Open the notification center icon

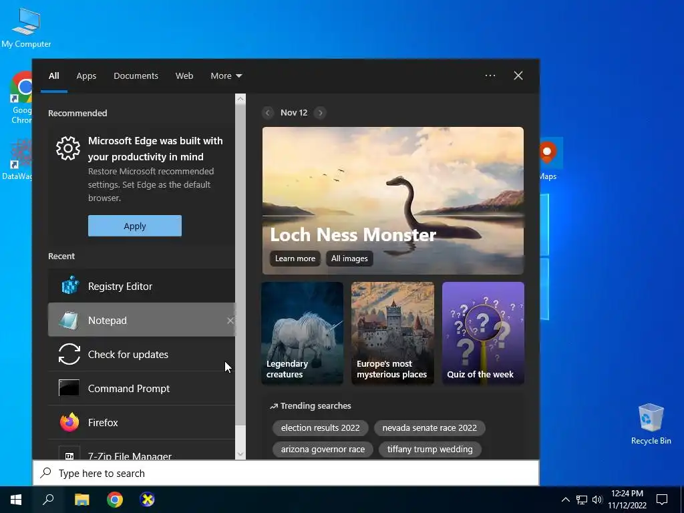662,500
